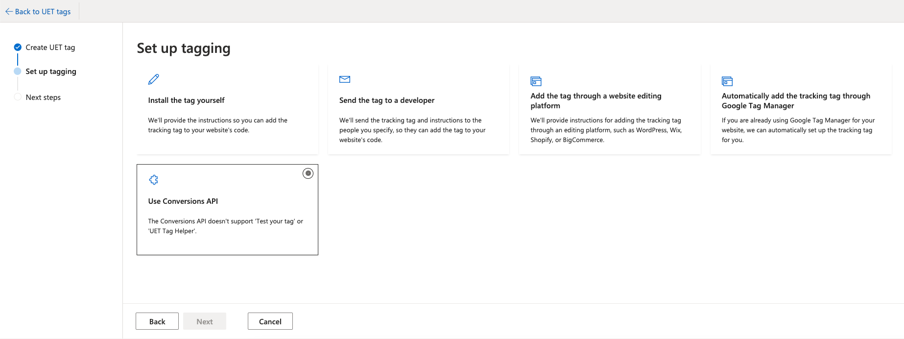Click note about 'Test your tag' not supported
This screenshot has width=904, height=339.
click(226, 226)
